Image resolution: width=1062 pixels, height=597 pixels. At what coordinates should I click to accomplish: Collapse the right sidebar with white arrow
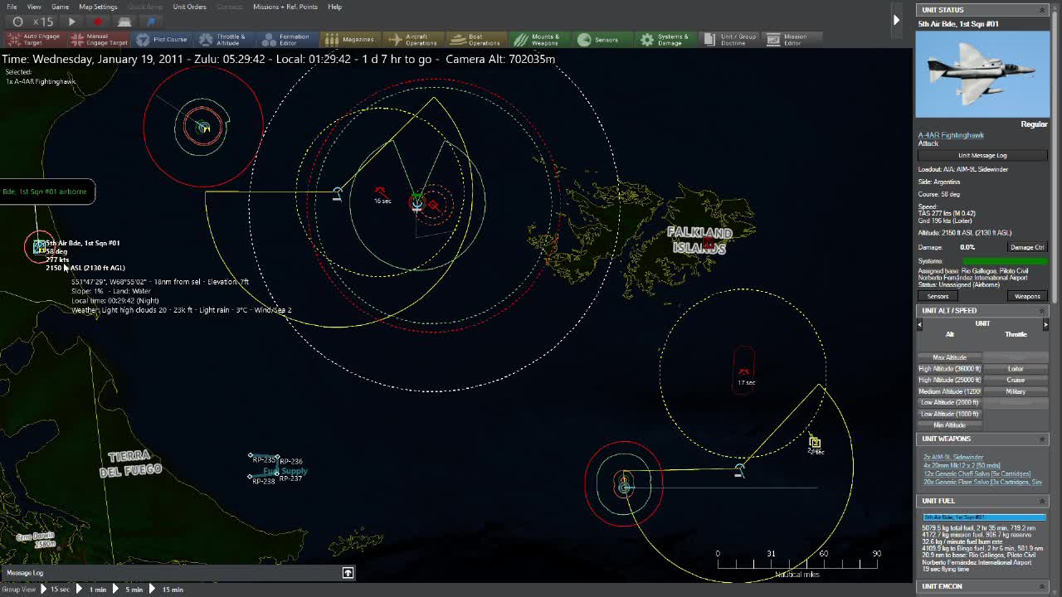pyautogui.click(x=896, y=20)
